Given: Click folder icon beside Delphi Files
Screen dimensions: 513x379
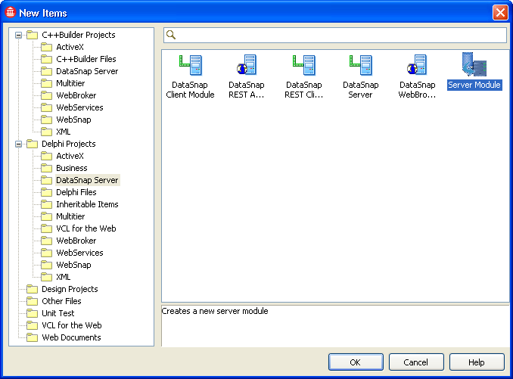Looking at the screenshot, I should pyautogui.click(x=46, y=192).
